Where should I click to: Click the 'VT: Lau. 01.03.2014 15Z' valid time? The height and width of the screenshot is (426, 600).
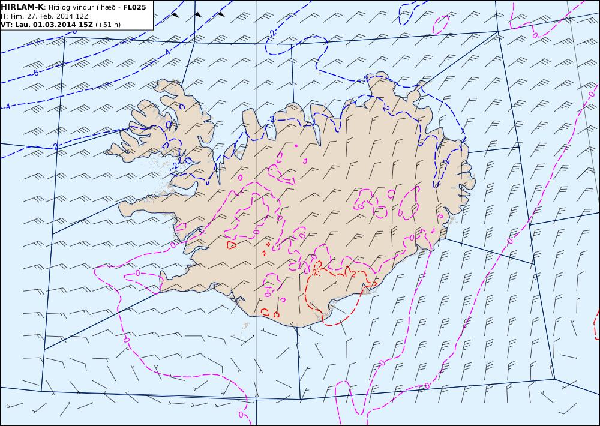(47, 25)
